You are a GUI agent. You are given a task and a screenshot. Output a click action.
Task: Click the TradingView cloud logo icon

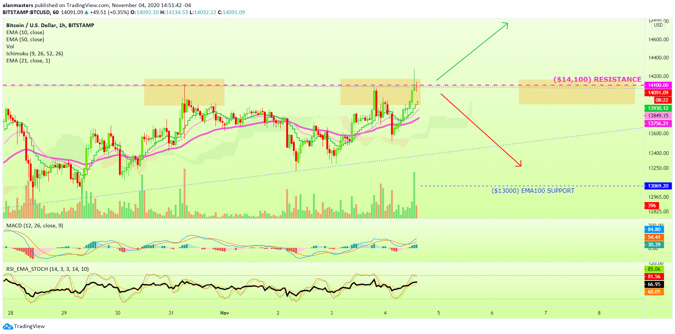8,327
